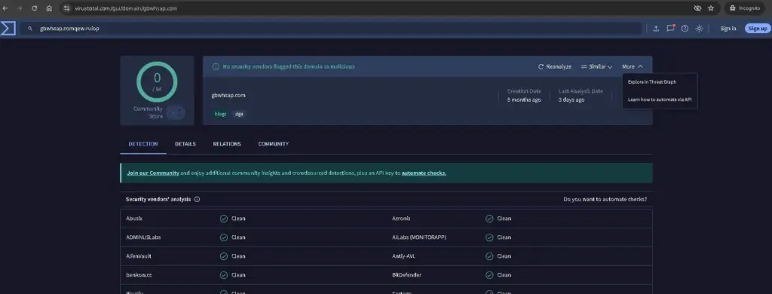772x294 pixels.
Task: Click the crossed-eye tracking protection icon
Action: click(x=697, y=8)
